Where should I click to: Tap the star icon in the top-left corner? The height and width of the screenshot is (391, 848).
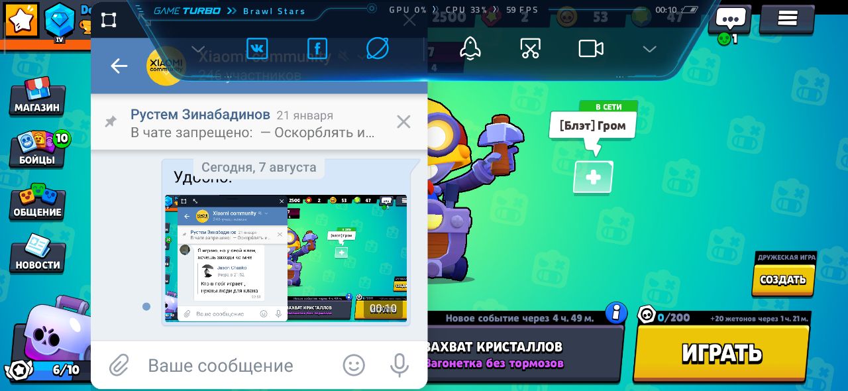[x=22, y=20]
